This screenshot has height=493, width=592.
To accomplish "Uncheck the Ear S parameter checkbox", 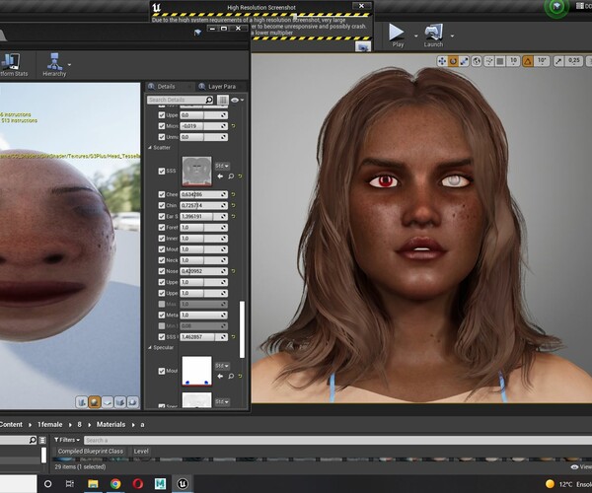I will click(x=162, y=217).
